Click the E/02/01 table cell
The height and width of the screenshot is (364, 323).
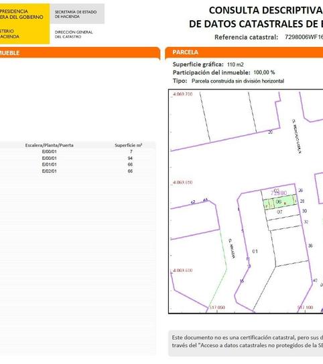[x=50, y=171]
